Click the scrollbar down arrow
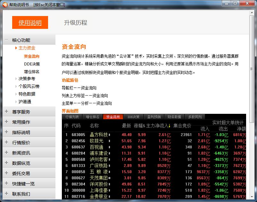The image size is (257, 202). (252, 197)
